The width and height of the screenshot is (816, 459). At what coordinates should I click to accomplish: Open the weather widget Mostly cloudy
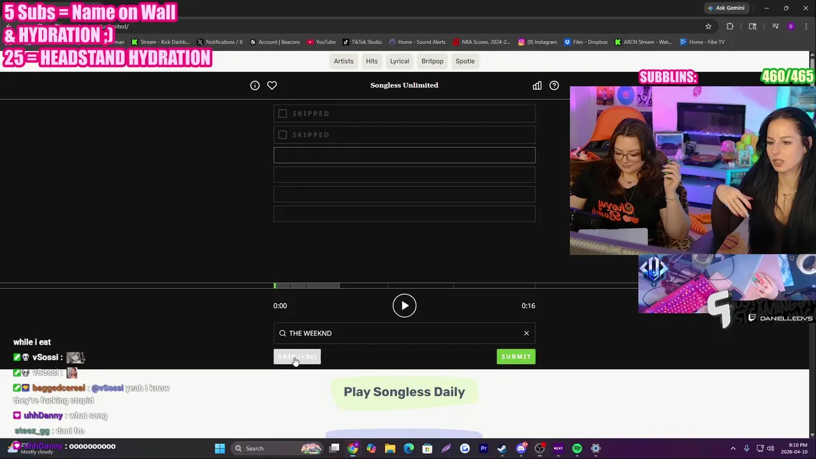pos(32,448)
